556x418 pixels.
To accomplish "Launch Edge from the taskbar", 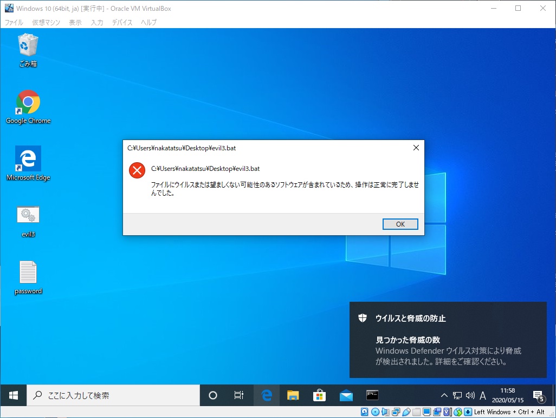I will pos(266,395).
